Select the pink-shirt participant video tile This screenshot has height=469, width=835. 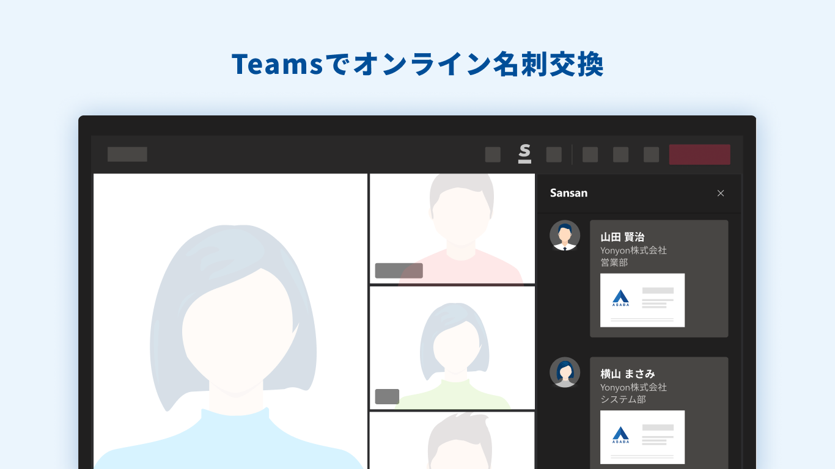click(x=452, y=229)
